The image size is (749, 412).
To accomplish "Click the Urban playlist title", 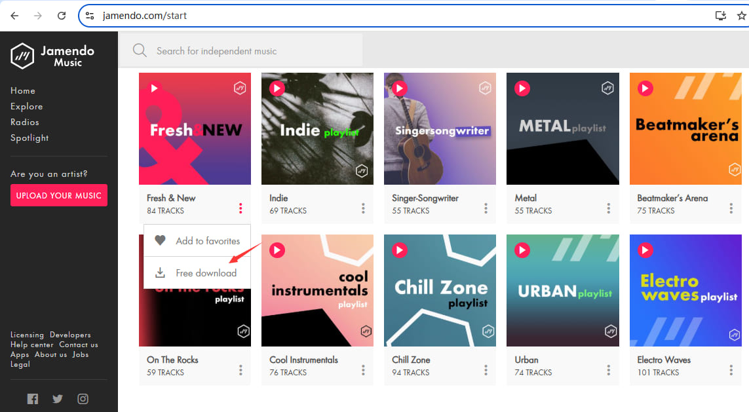I will click(526, 360).
